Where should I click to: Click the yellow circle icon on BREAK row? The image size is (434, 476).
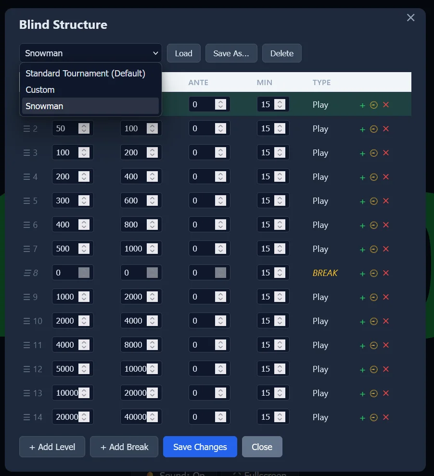coord(374,273)
